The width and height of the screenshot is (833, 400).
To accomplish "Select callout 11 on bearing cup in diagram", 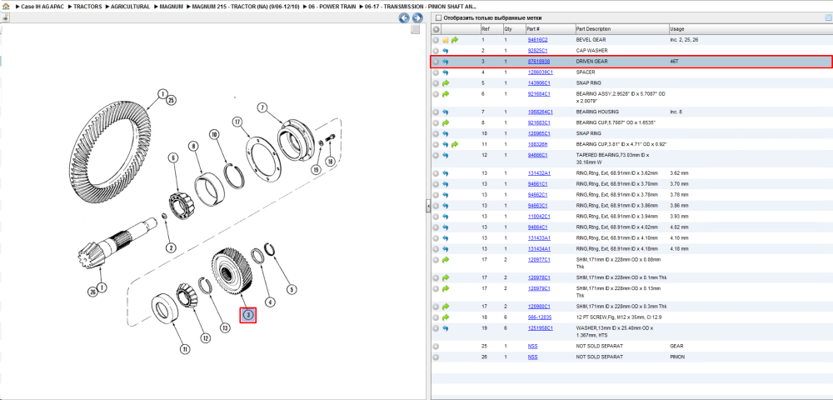I will coord(184,349).
